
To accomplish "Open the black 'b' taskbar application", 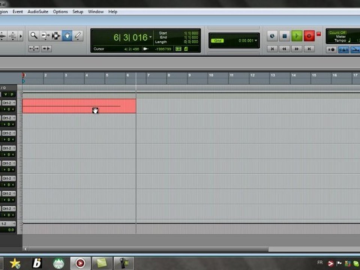I will pyautogui.click(x=37, y=263).
